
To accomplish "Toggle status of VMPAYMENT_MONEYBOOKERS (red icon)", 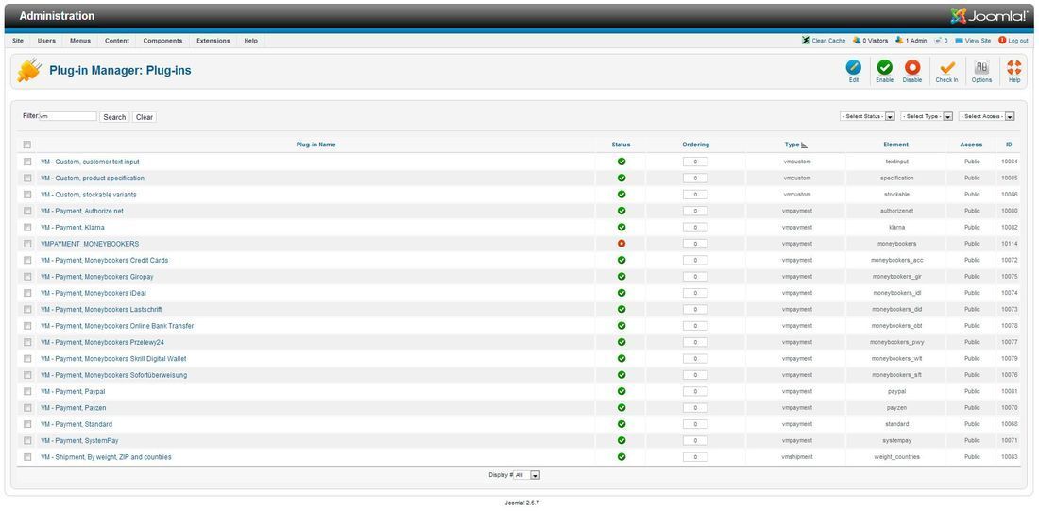I will coord(622,244).
